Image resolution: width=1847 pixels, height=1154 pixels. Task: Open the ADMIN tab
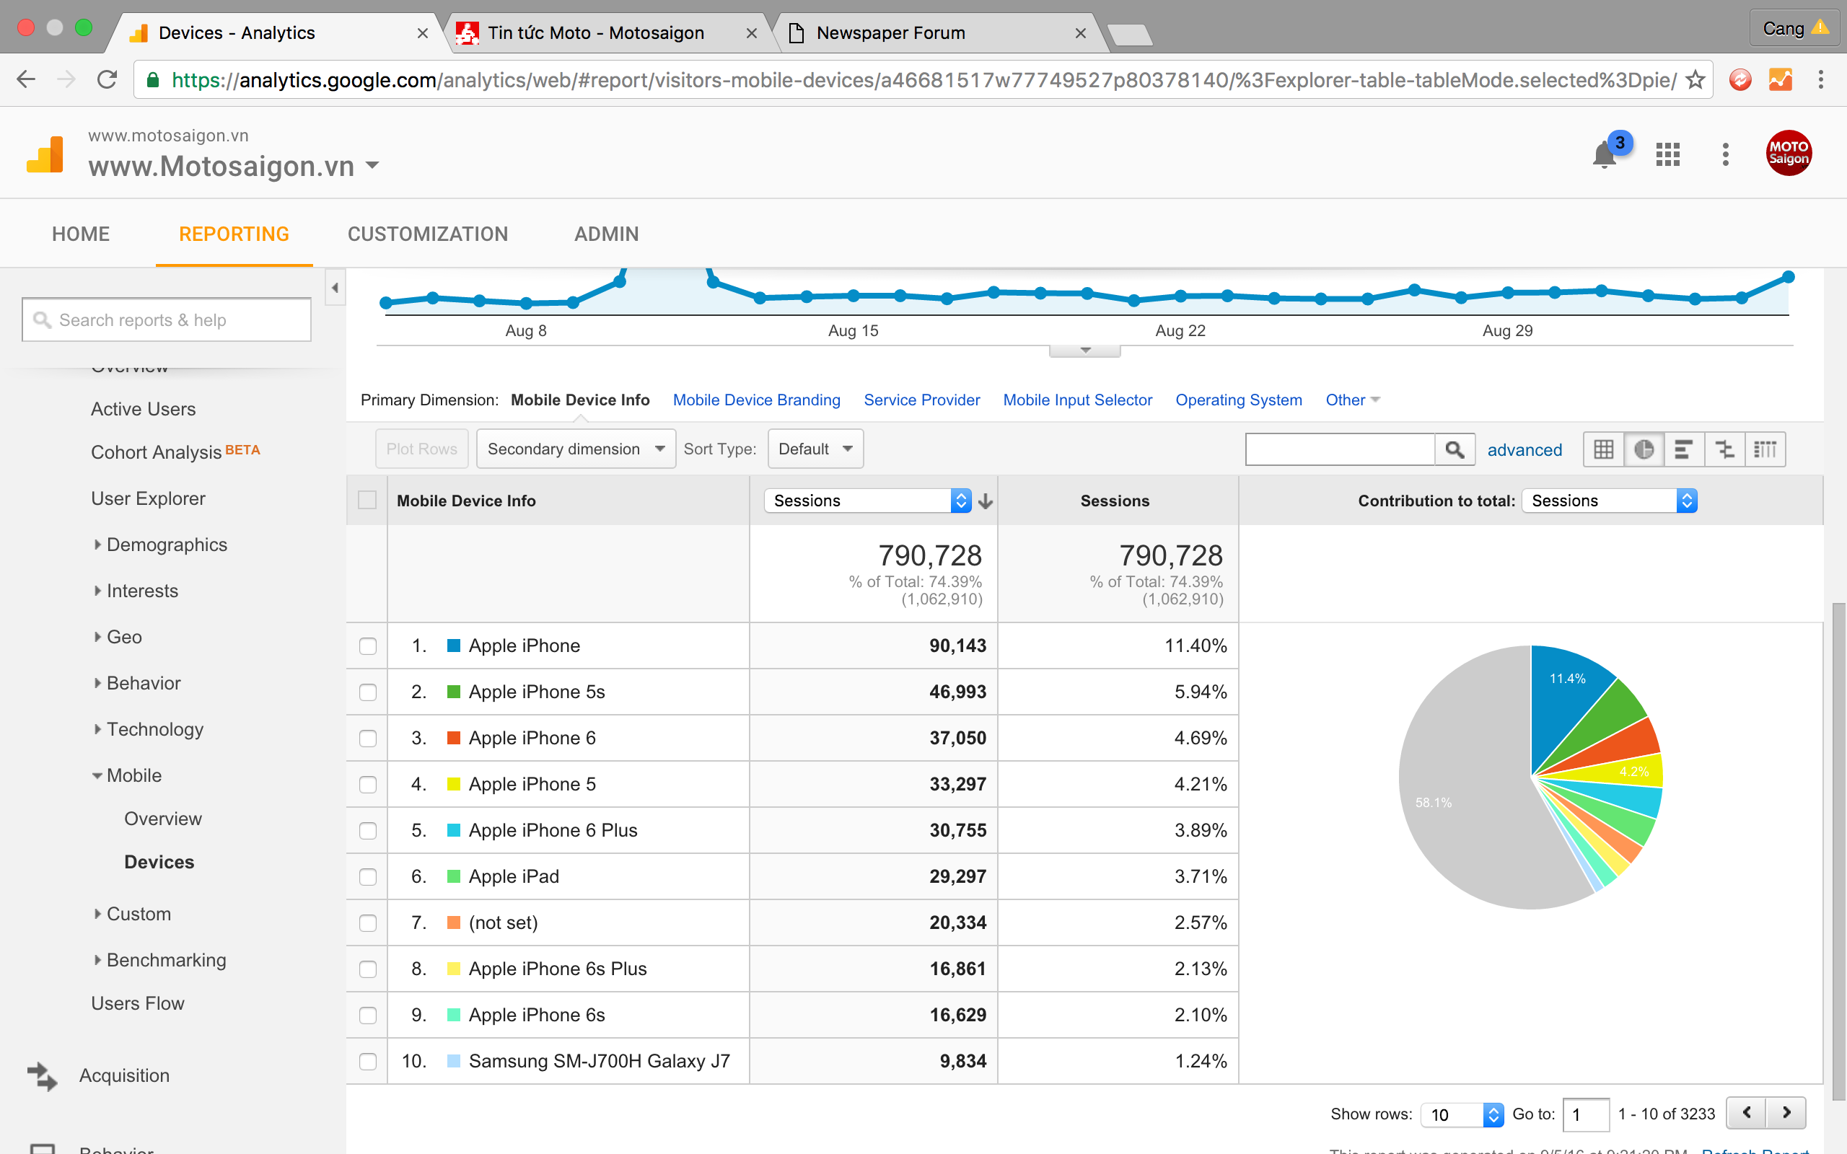[607, 234]
